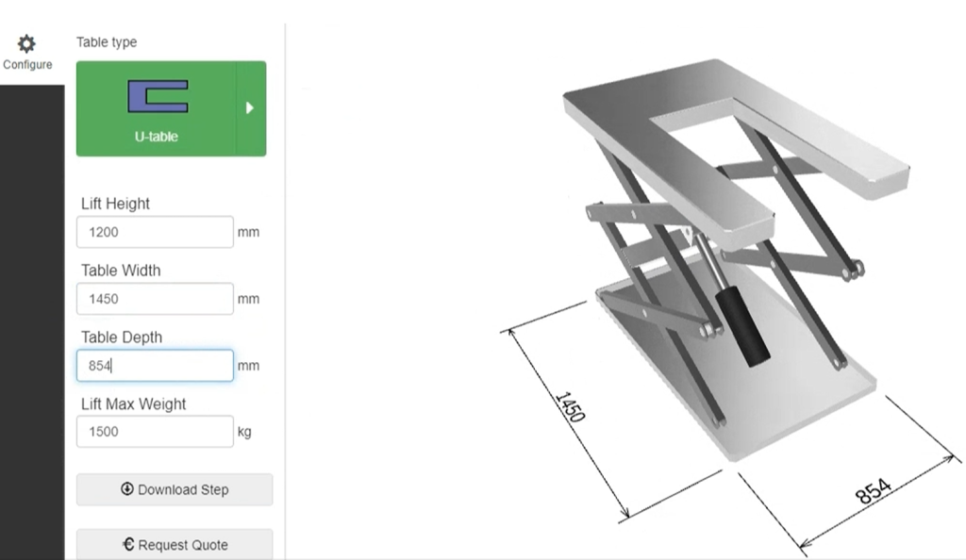Screen dimensions: 966x560
Task: Focus the Lift Height field showing 1200
Action: click(x=155, y=232)
